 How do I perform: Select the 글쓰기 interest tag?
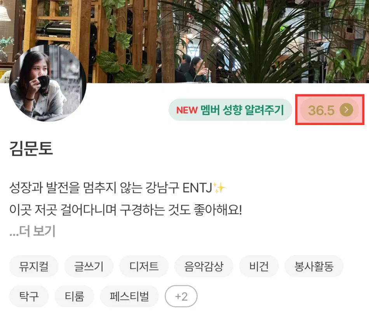89,266
